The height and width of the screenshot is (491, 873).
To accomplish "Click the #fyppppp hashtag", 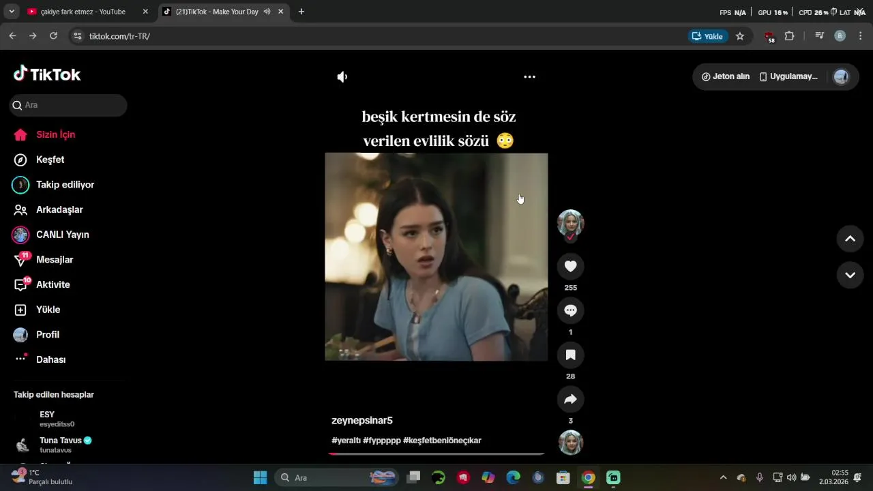I will coord(382,441).
